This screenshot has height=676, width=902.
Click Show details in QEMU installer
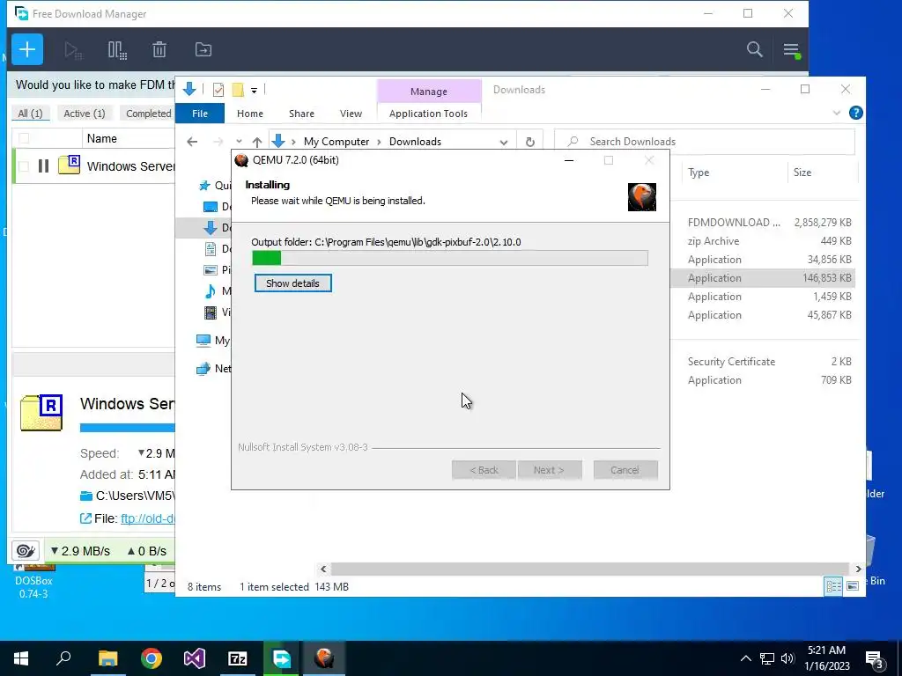pyautogui.click(x=292, y=283)
